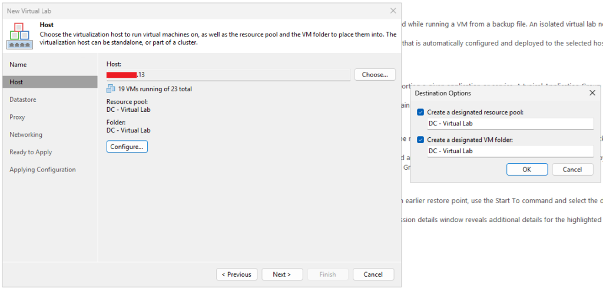Image resolution: width=603 pixels, height=291 pixels.
Task: Click the resource pool name field
Action: click(x=510, y=124)
